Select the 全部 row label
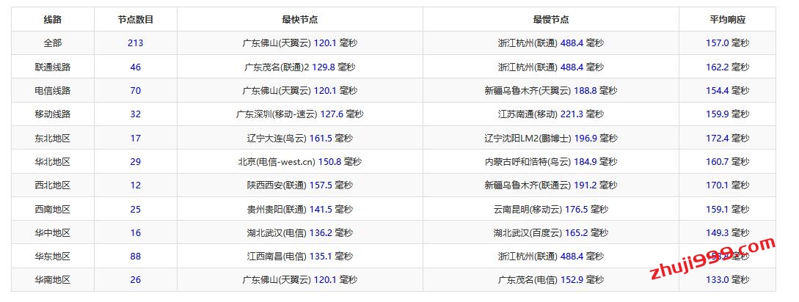799x302 pixels. click(53, 43)
